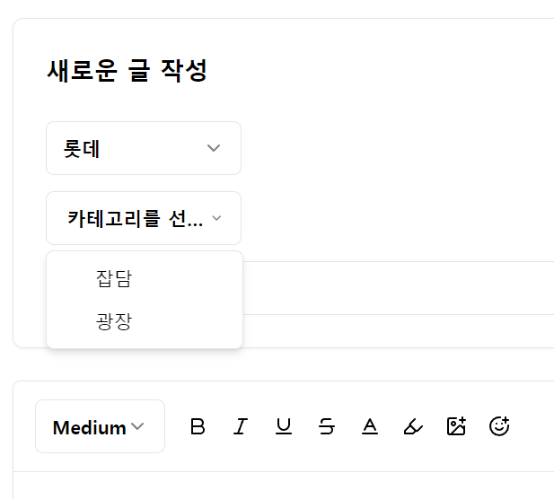Open the emoji picker icon
Image resolution: width=554 pixels, height=499 pixels.
499,427
